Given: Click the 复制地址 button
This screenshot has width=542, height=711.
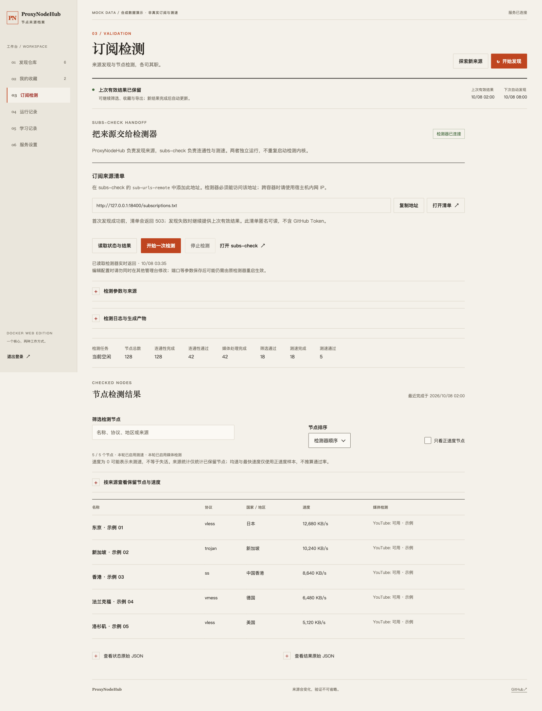Looking at the screenshot, I should click(x=409, y=205).
